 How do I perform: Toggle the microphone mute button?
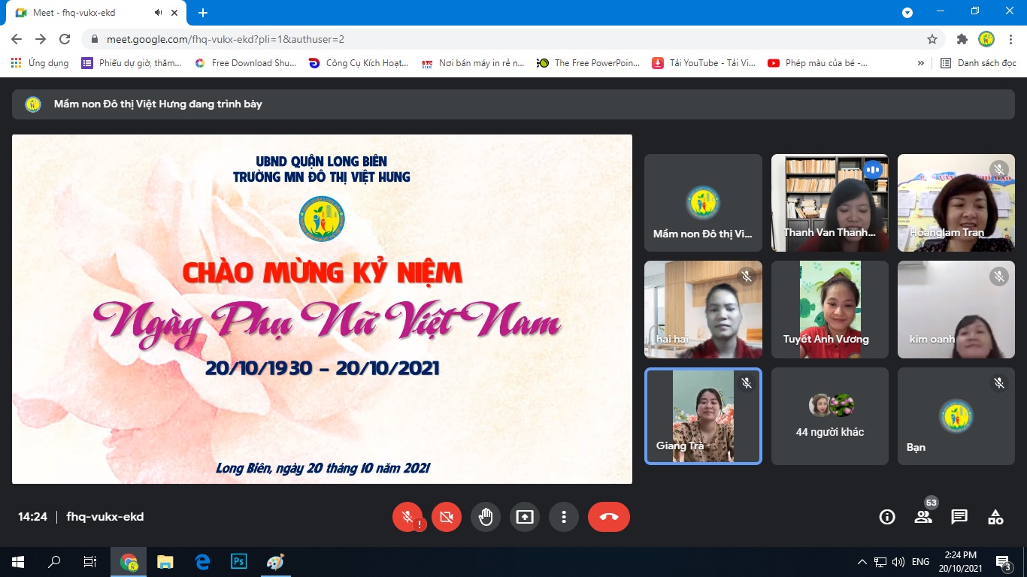click(x=407, y=517)
